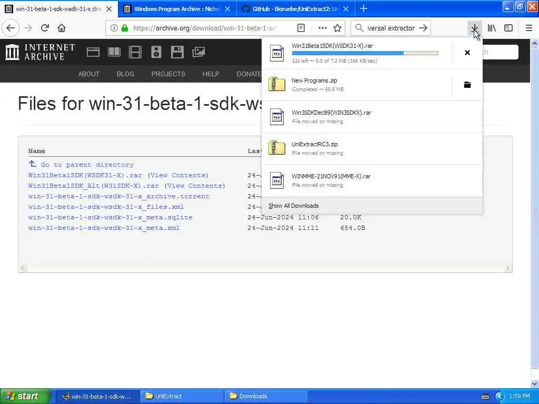Image resolution: width=539 pixels, height=404 pixels.
Task: Open the BLOG menu item
Action: click(125, 74)
